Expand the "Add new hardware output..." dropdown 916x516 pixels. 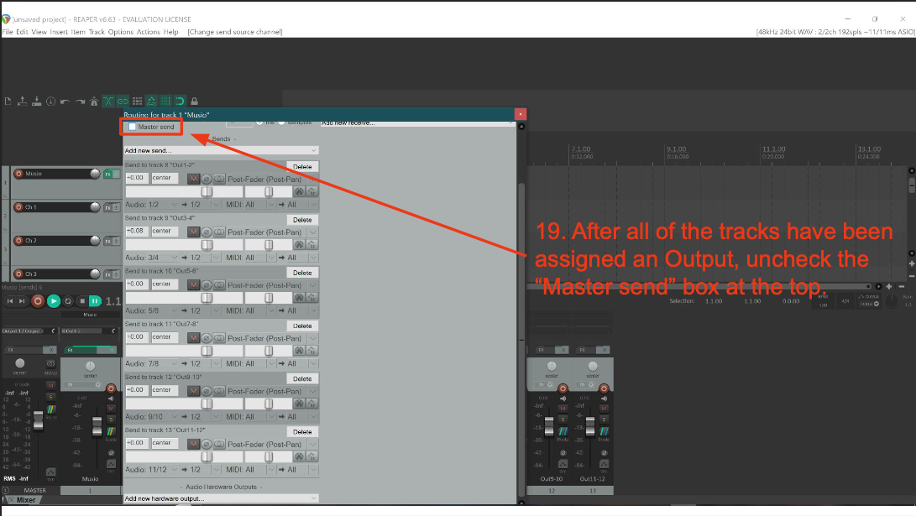click(222, 498)
